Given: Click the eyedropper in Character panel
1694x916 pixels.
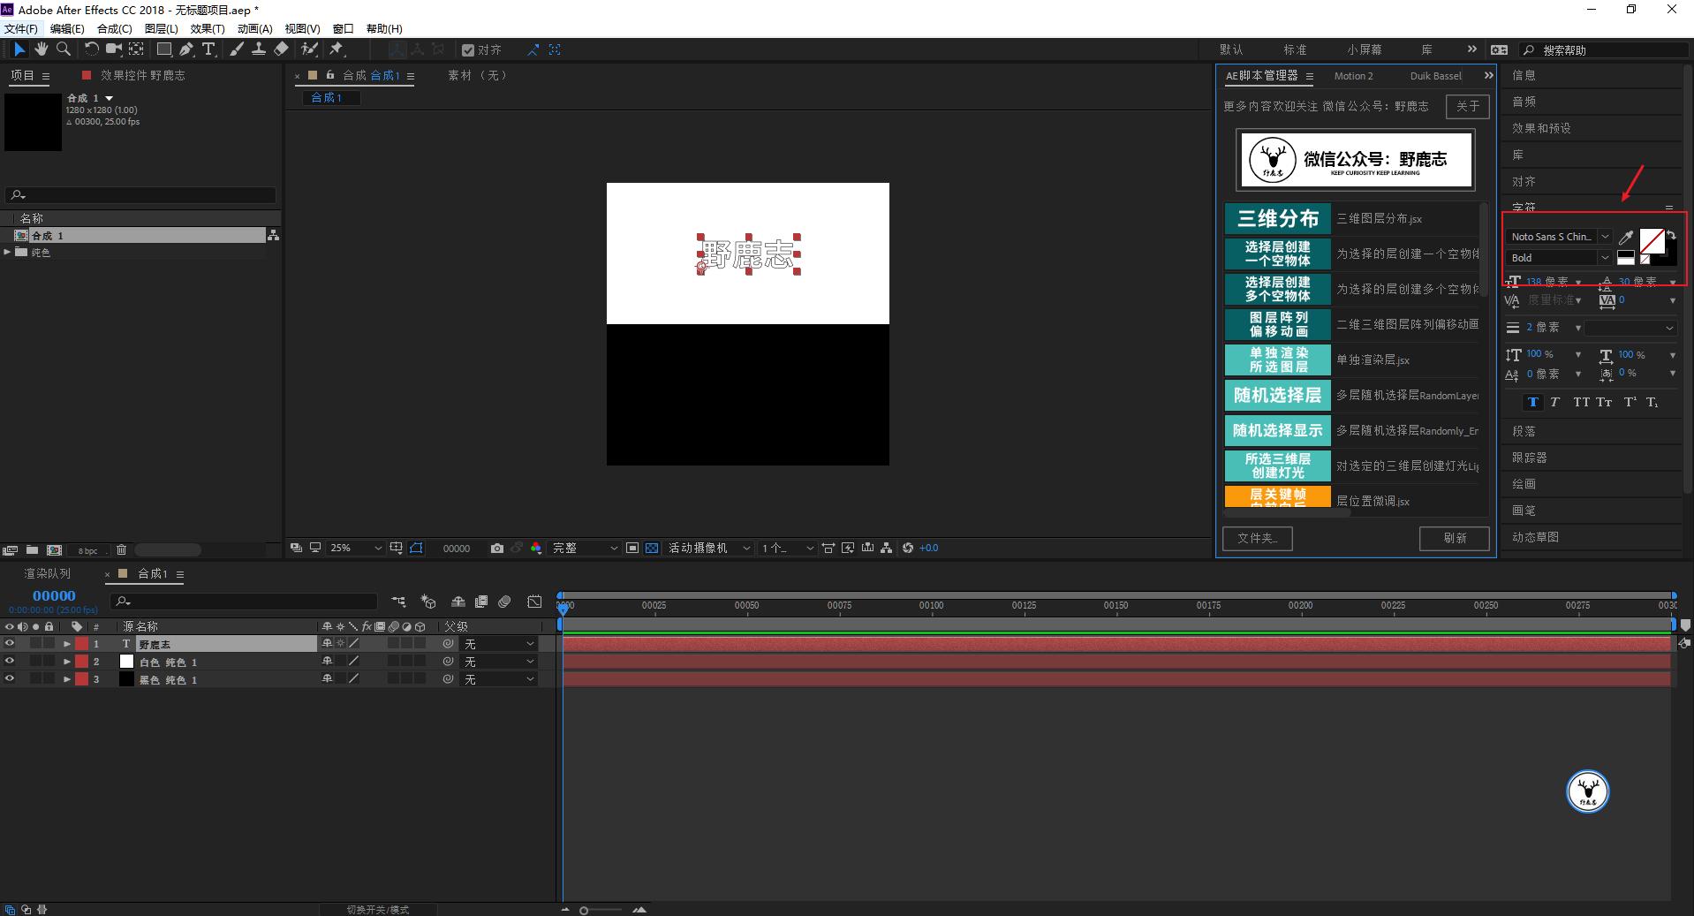Looking at the screenshot, I should tap(1625, 237).
